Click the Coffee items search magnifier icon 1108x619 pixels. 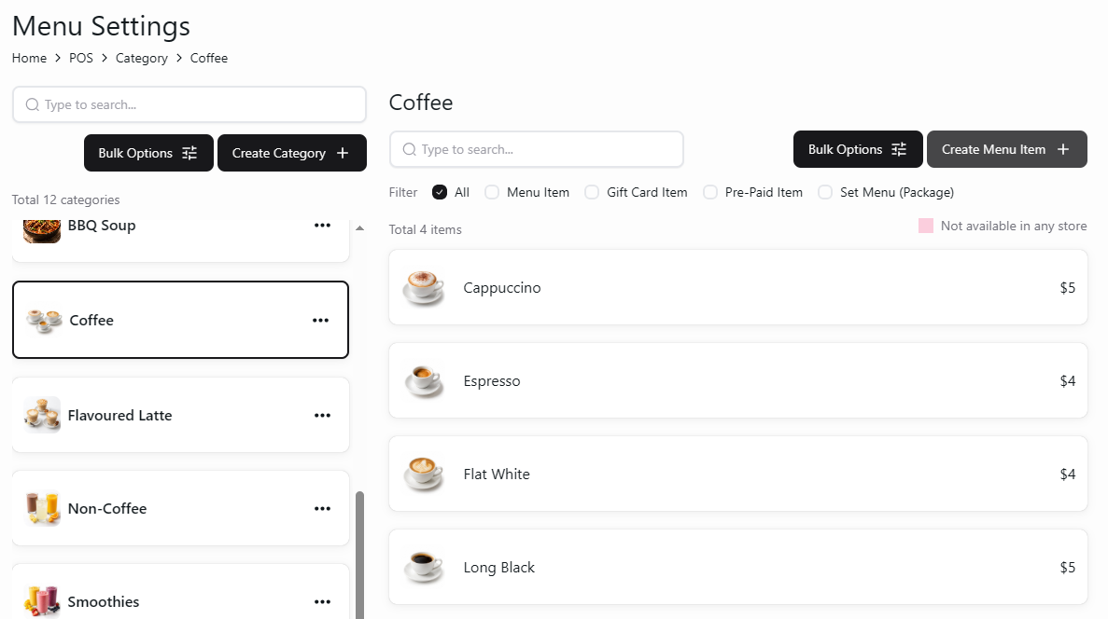pyautogui.click(x=409, y=149)
